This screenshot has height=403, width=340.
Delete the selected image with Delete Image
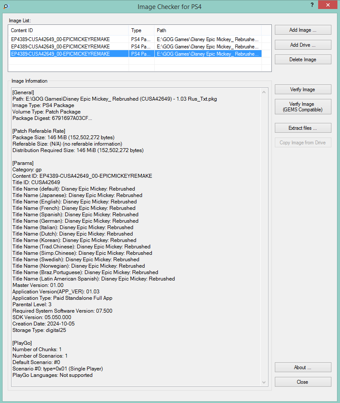tap(303, 60)
